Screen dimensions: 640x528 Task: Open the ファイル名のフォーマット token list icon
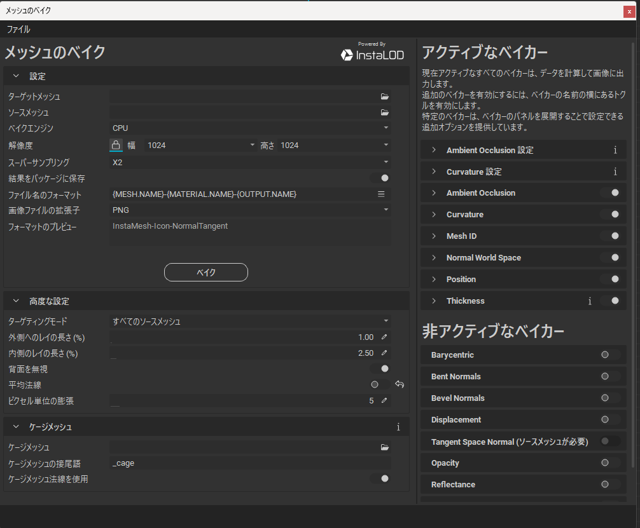[x=382, y=194]
